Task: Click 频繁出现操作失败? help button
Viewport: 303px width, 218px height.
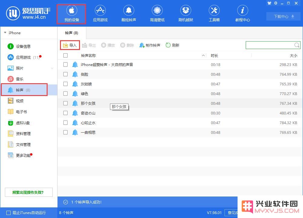Action: coord(28,192)
